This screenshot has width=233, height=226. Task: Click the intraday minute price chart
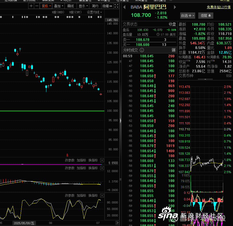tap(207, 129)
